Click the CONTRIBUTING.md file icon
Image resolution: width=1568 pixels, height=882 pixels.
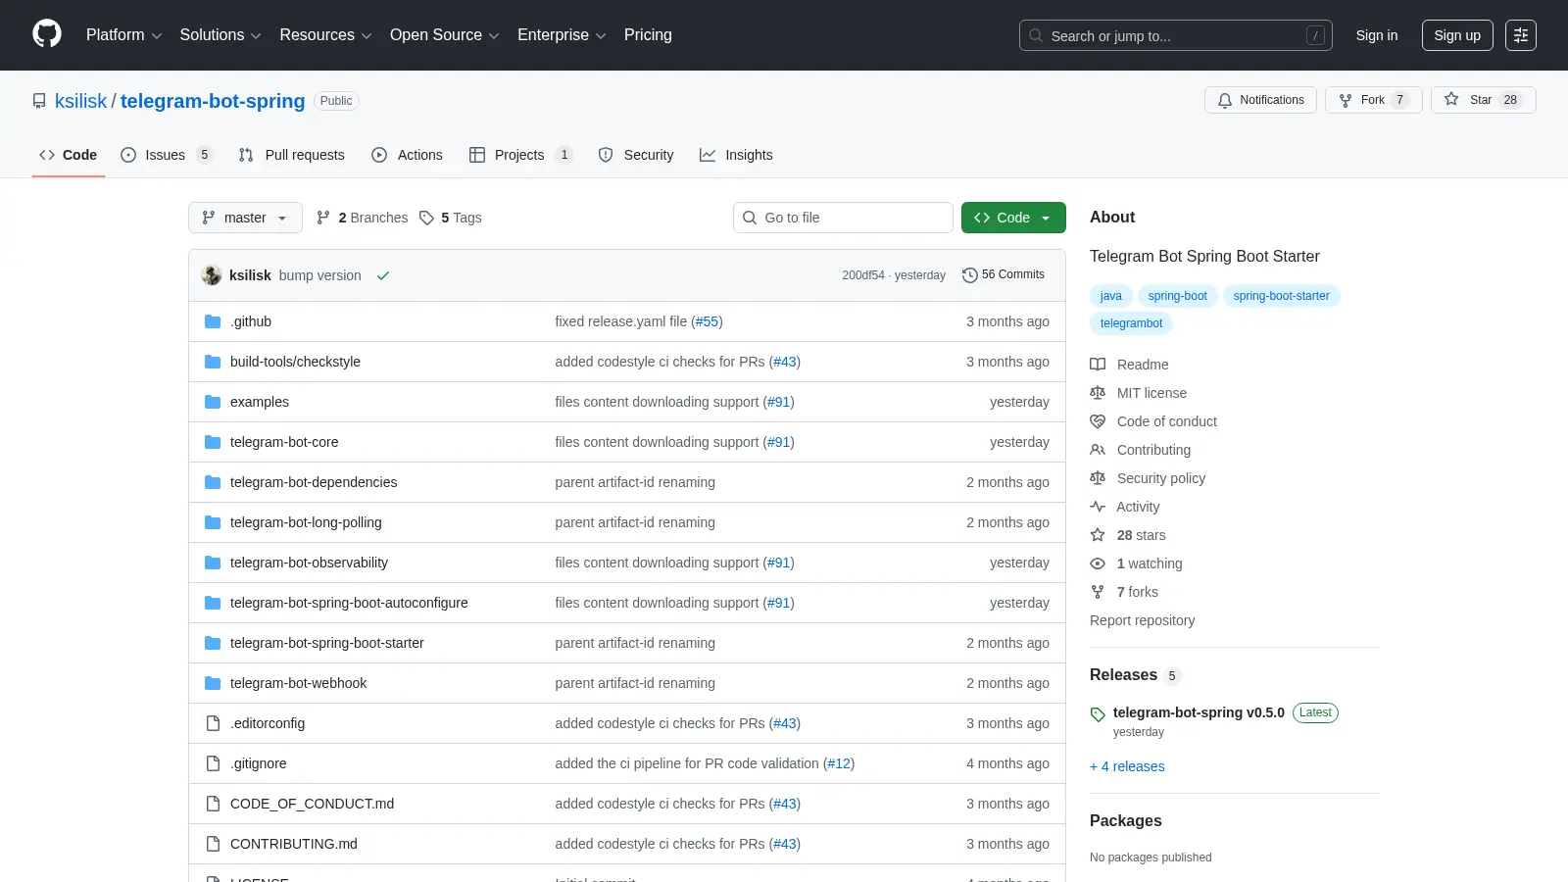click(213, 844)
